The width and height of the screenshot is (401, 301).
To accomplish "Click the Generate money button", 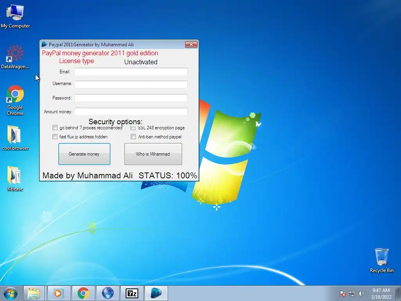I will [x=85, y=154].
